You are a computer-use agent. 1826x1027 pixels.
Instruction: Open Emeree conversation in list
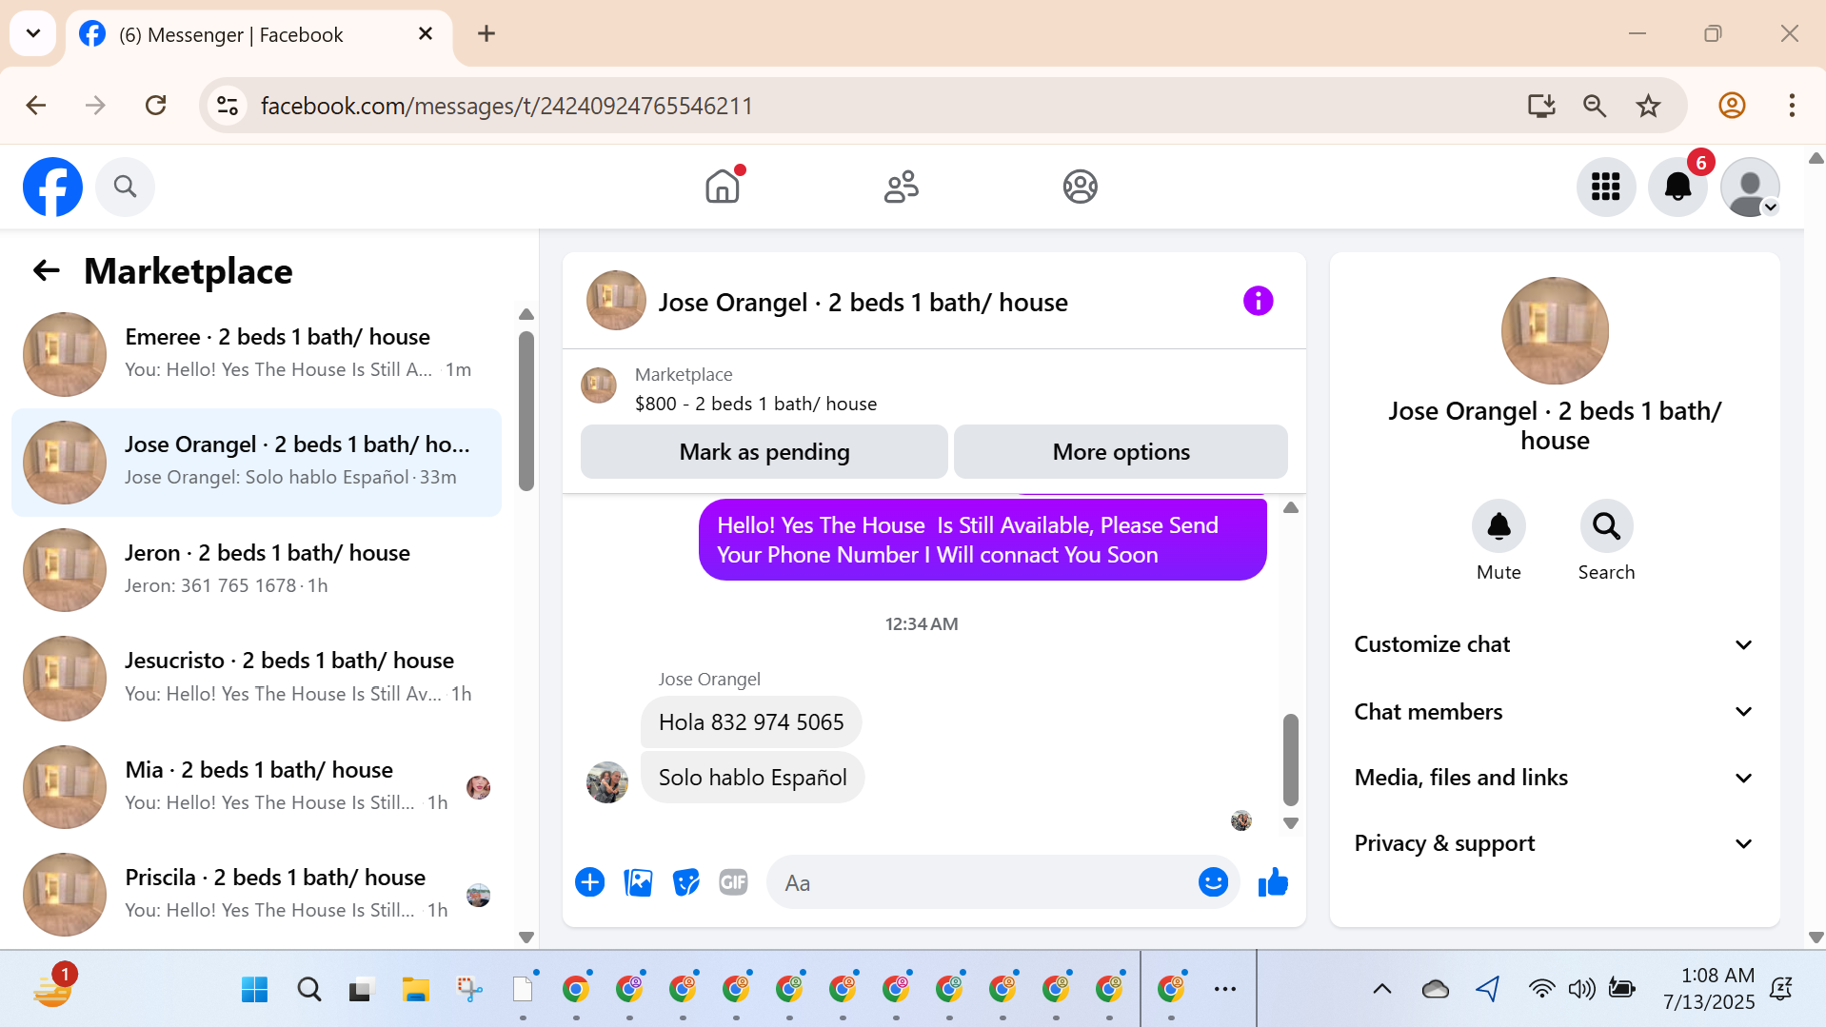257,354
